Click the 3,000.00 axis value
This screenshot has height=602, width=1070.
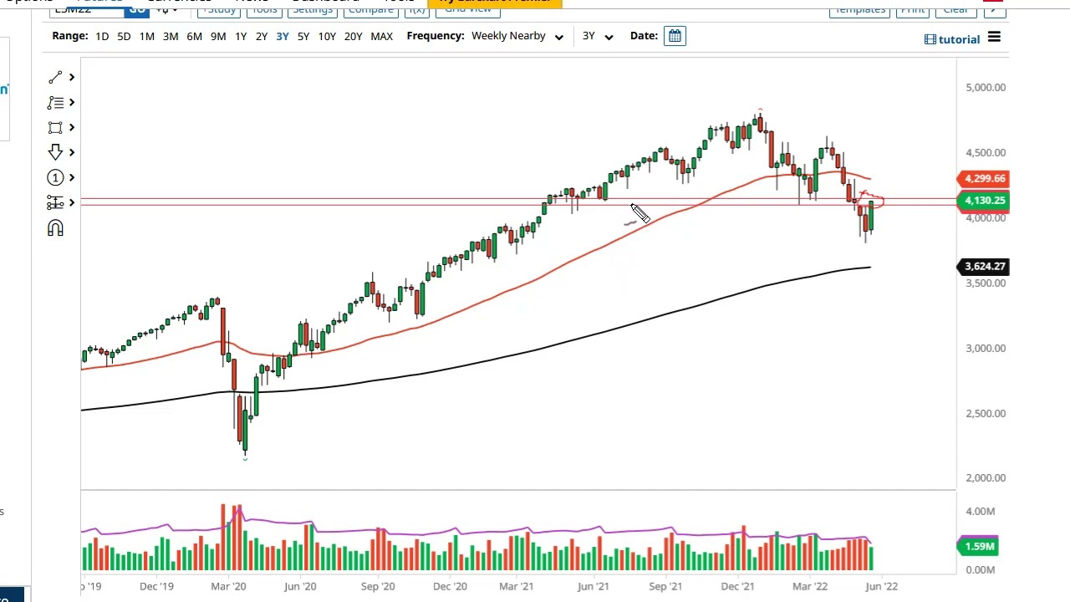(x=986, y=348)
